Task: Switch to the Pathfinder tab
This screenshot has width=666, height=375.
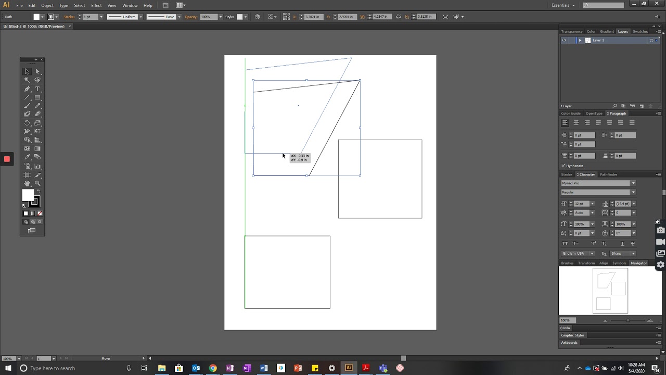Action: click(x=608, y=174)
